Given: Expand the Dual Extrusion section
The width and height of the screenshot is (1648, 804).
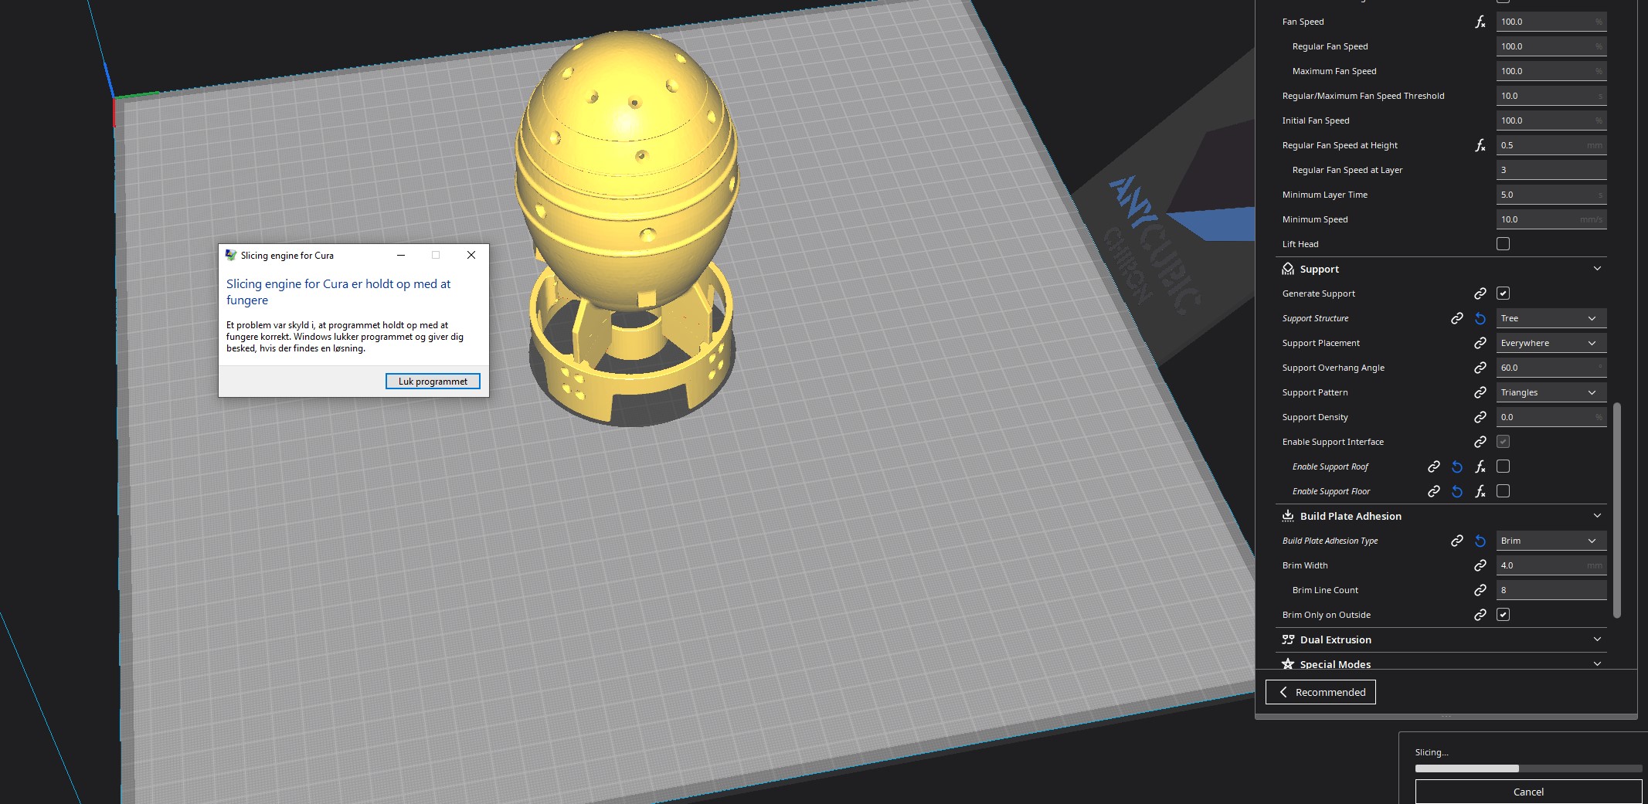Looking at the screenshot, I should (x=1597, y=639).
